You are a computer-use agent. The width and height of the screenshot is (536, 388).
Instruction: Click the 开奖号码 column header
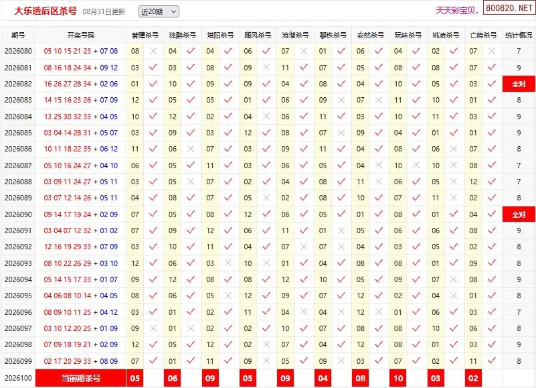point(81,35)
